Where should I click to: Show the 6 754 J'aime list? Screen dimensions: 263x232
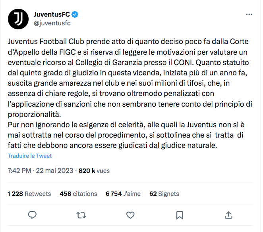tap(123, 194)
